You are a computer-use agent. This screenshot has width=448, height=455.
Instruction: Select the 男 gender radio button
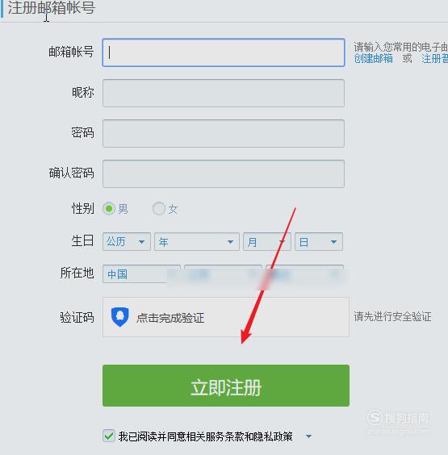coord(109,208)
